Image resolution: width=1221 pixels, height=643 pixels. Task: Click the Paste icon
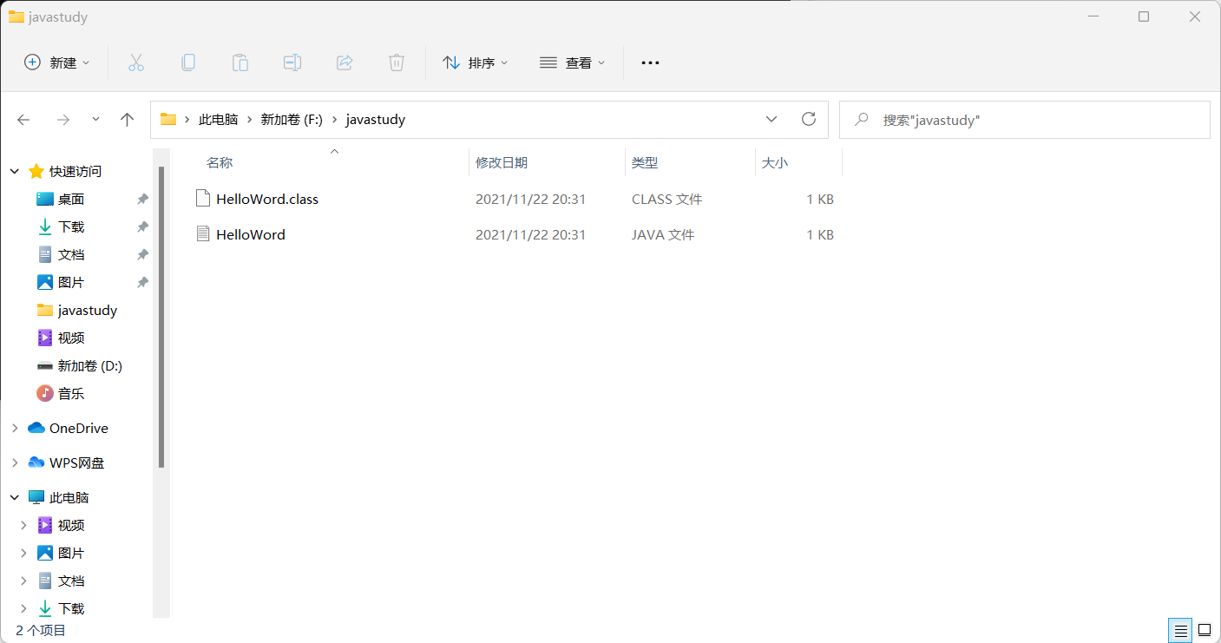pyautogui.click(x=240, y=62)
